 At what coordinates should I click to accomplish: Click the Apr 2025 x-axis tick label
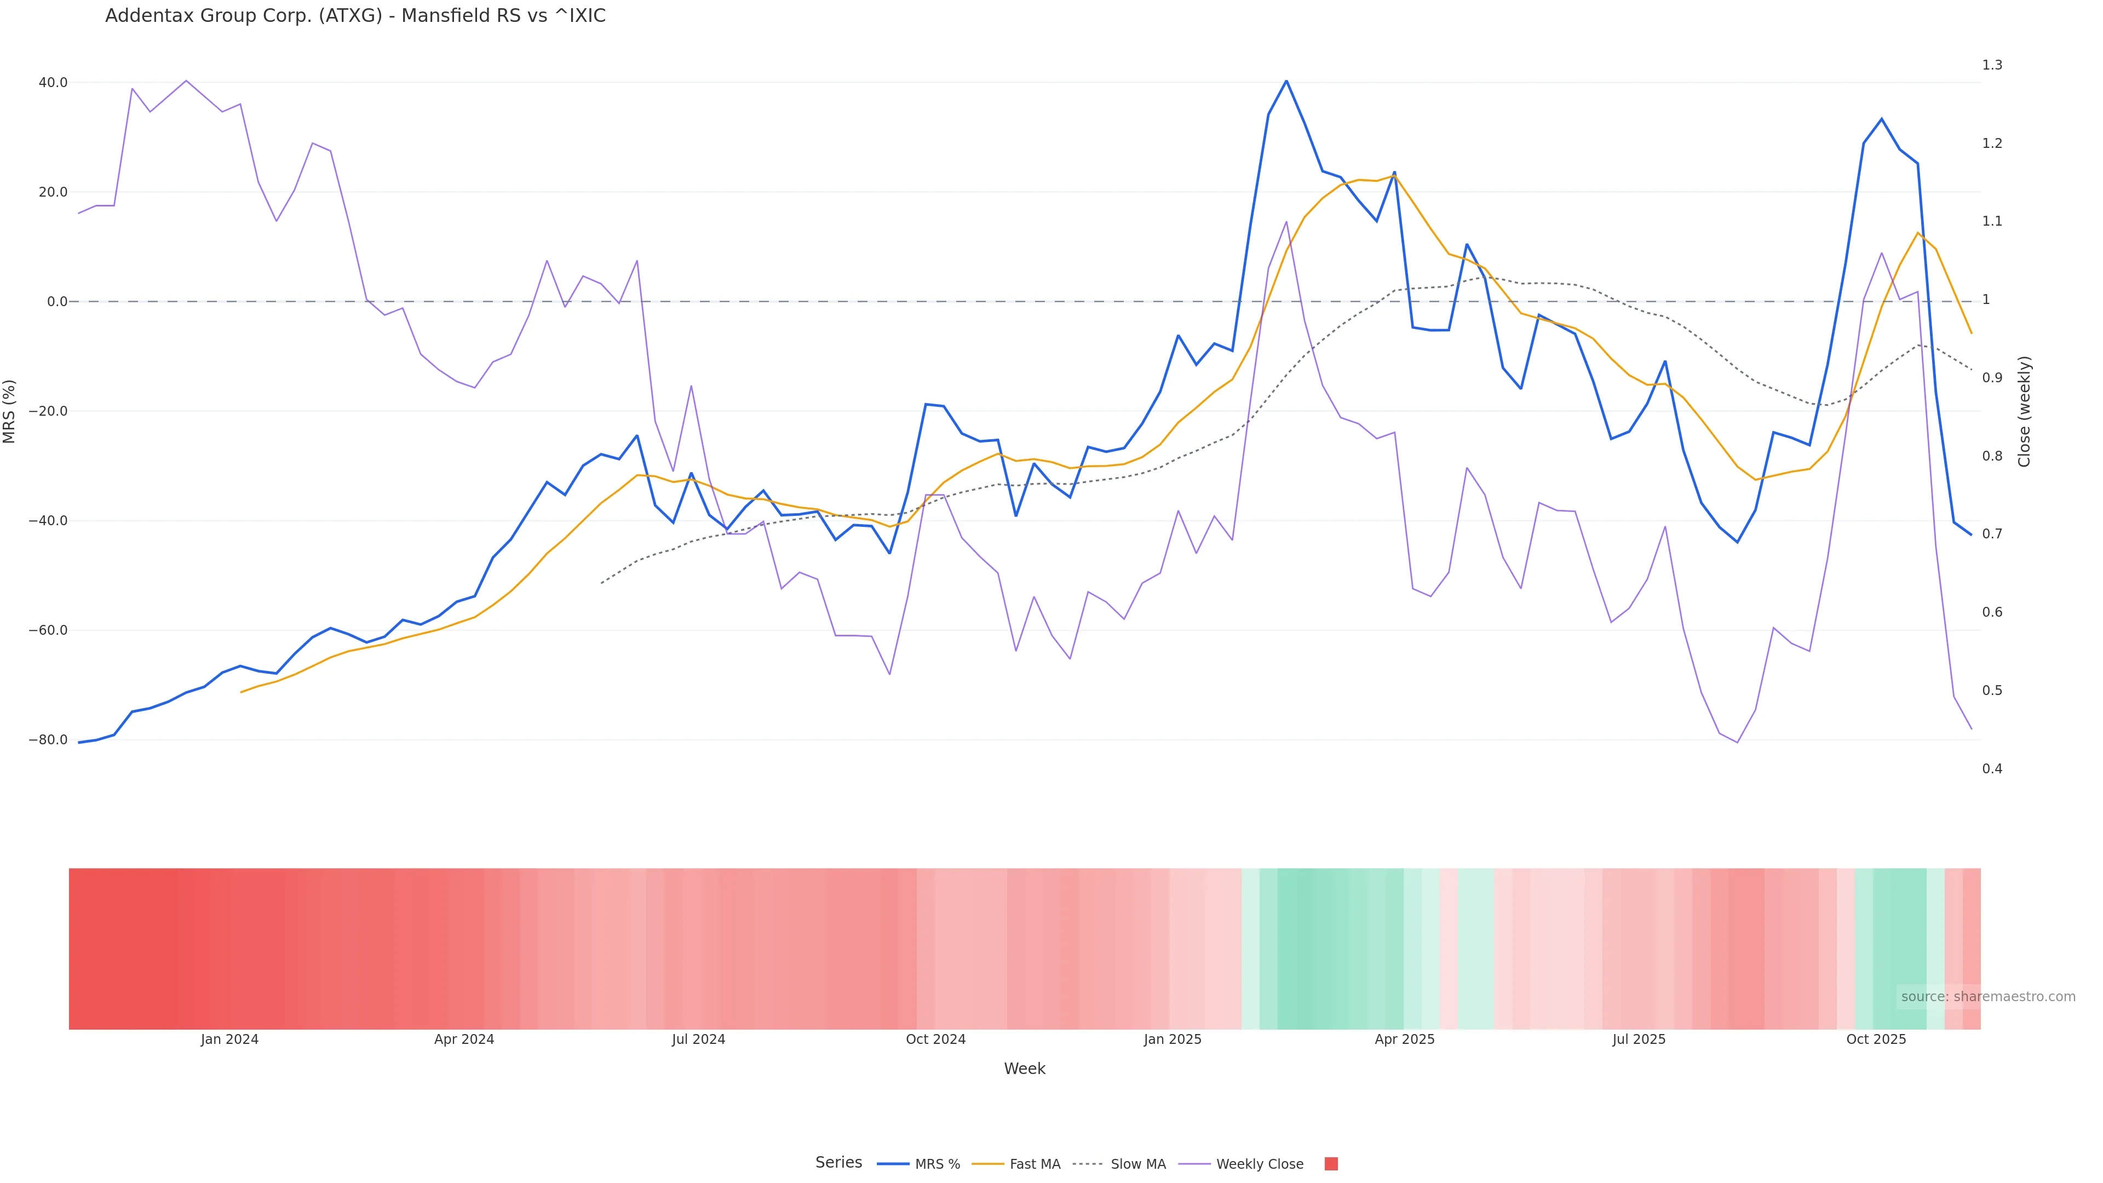1404,1040
